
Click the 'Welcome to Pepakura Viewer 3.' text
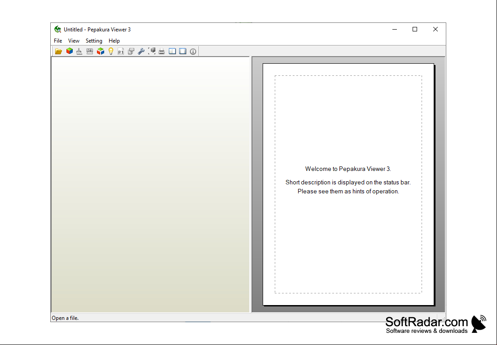coord(348,169)
